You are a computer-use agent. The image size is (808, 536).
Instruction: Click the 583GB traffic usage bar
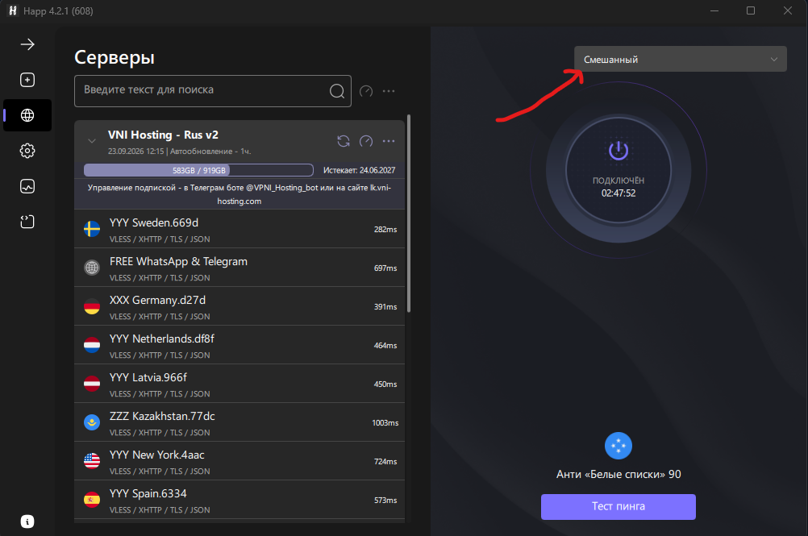click(x=198, y=170)
